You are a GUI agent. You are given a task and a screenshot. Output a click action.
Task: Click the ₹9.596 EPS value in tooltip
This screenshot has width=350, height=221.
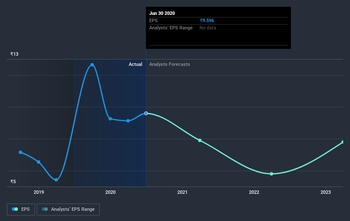pos(207,20)
